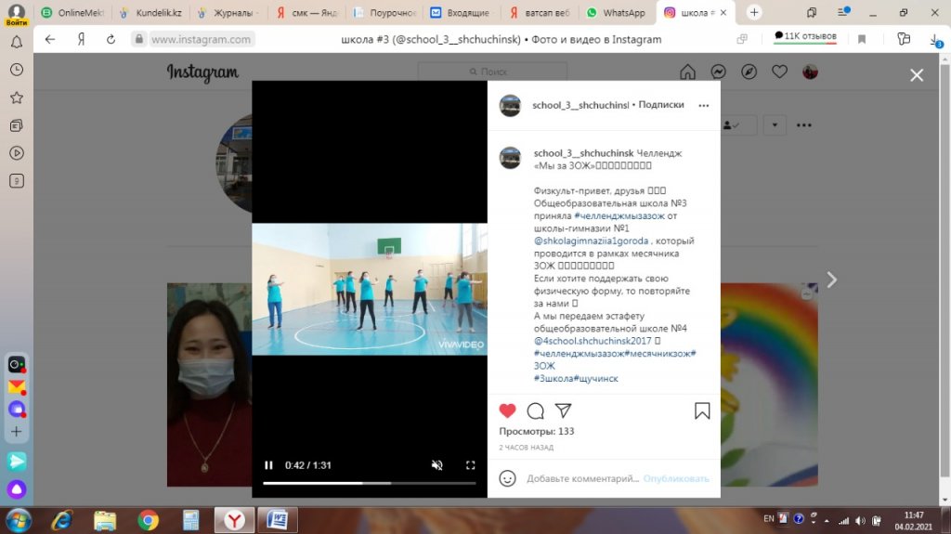This screenshot has width=951, height=534.
Task: Switch to the Поурочное tab
Action: (384, 12)
